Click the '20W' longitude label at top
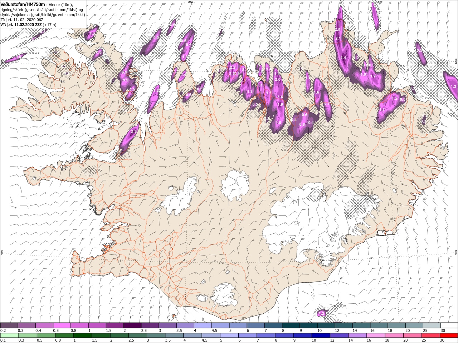This screenshot has width=458, height=343. coord(190,1)
